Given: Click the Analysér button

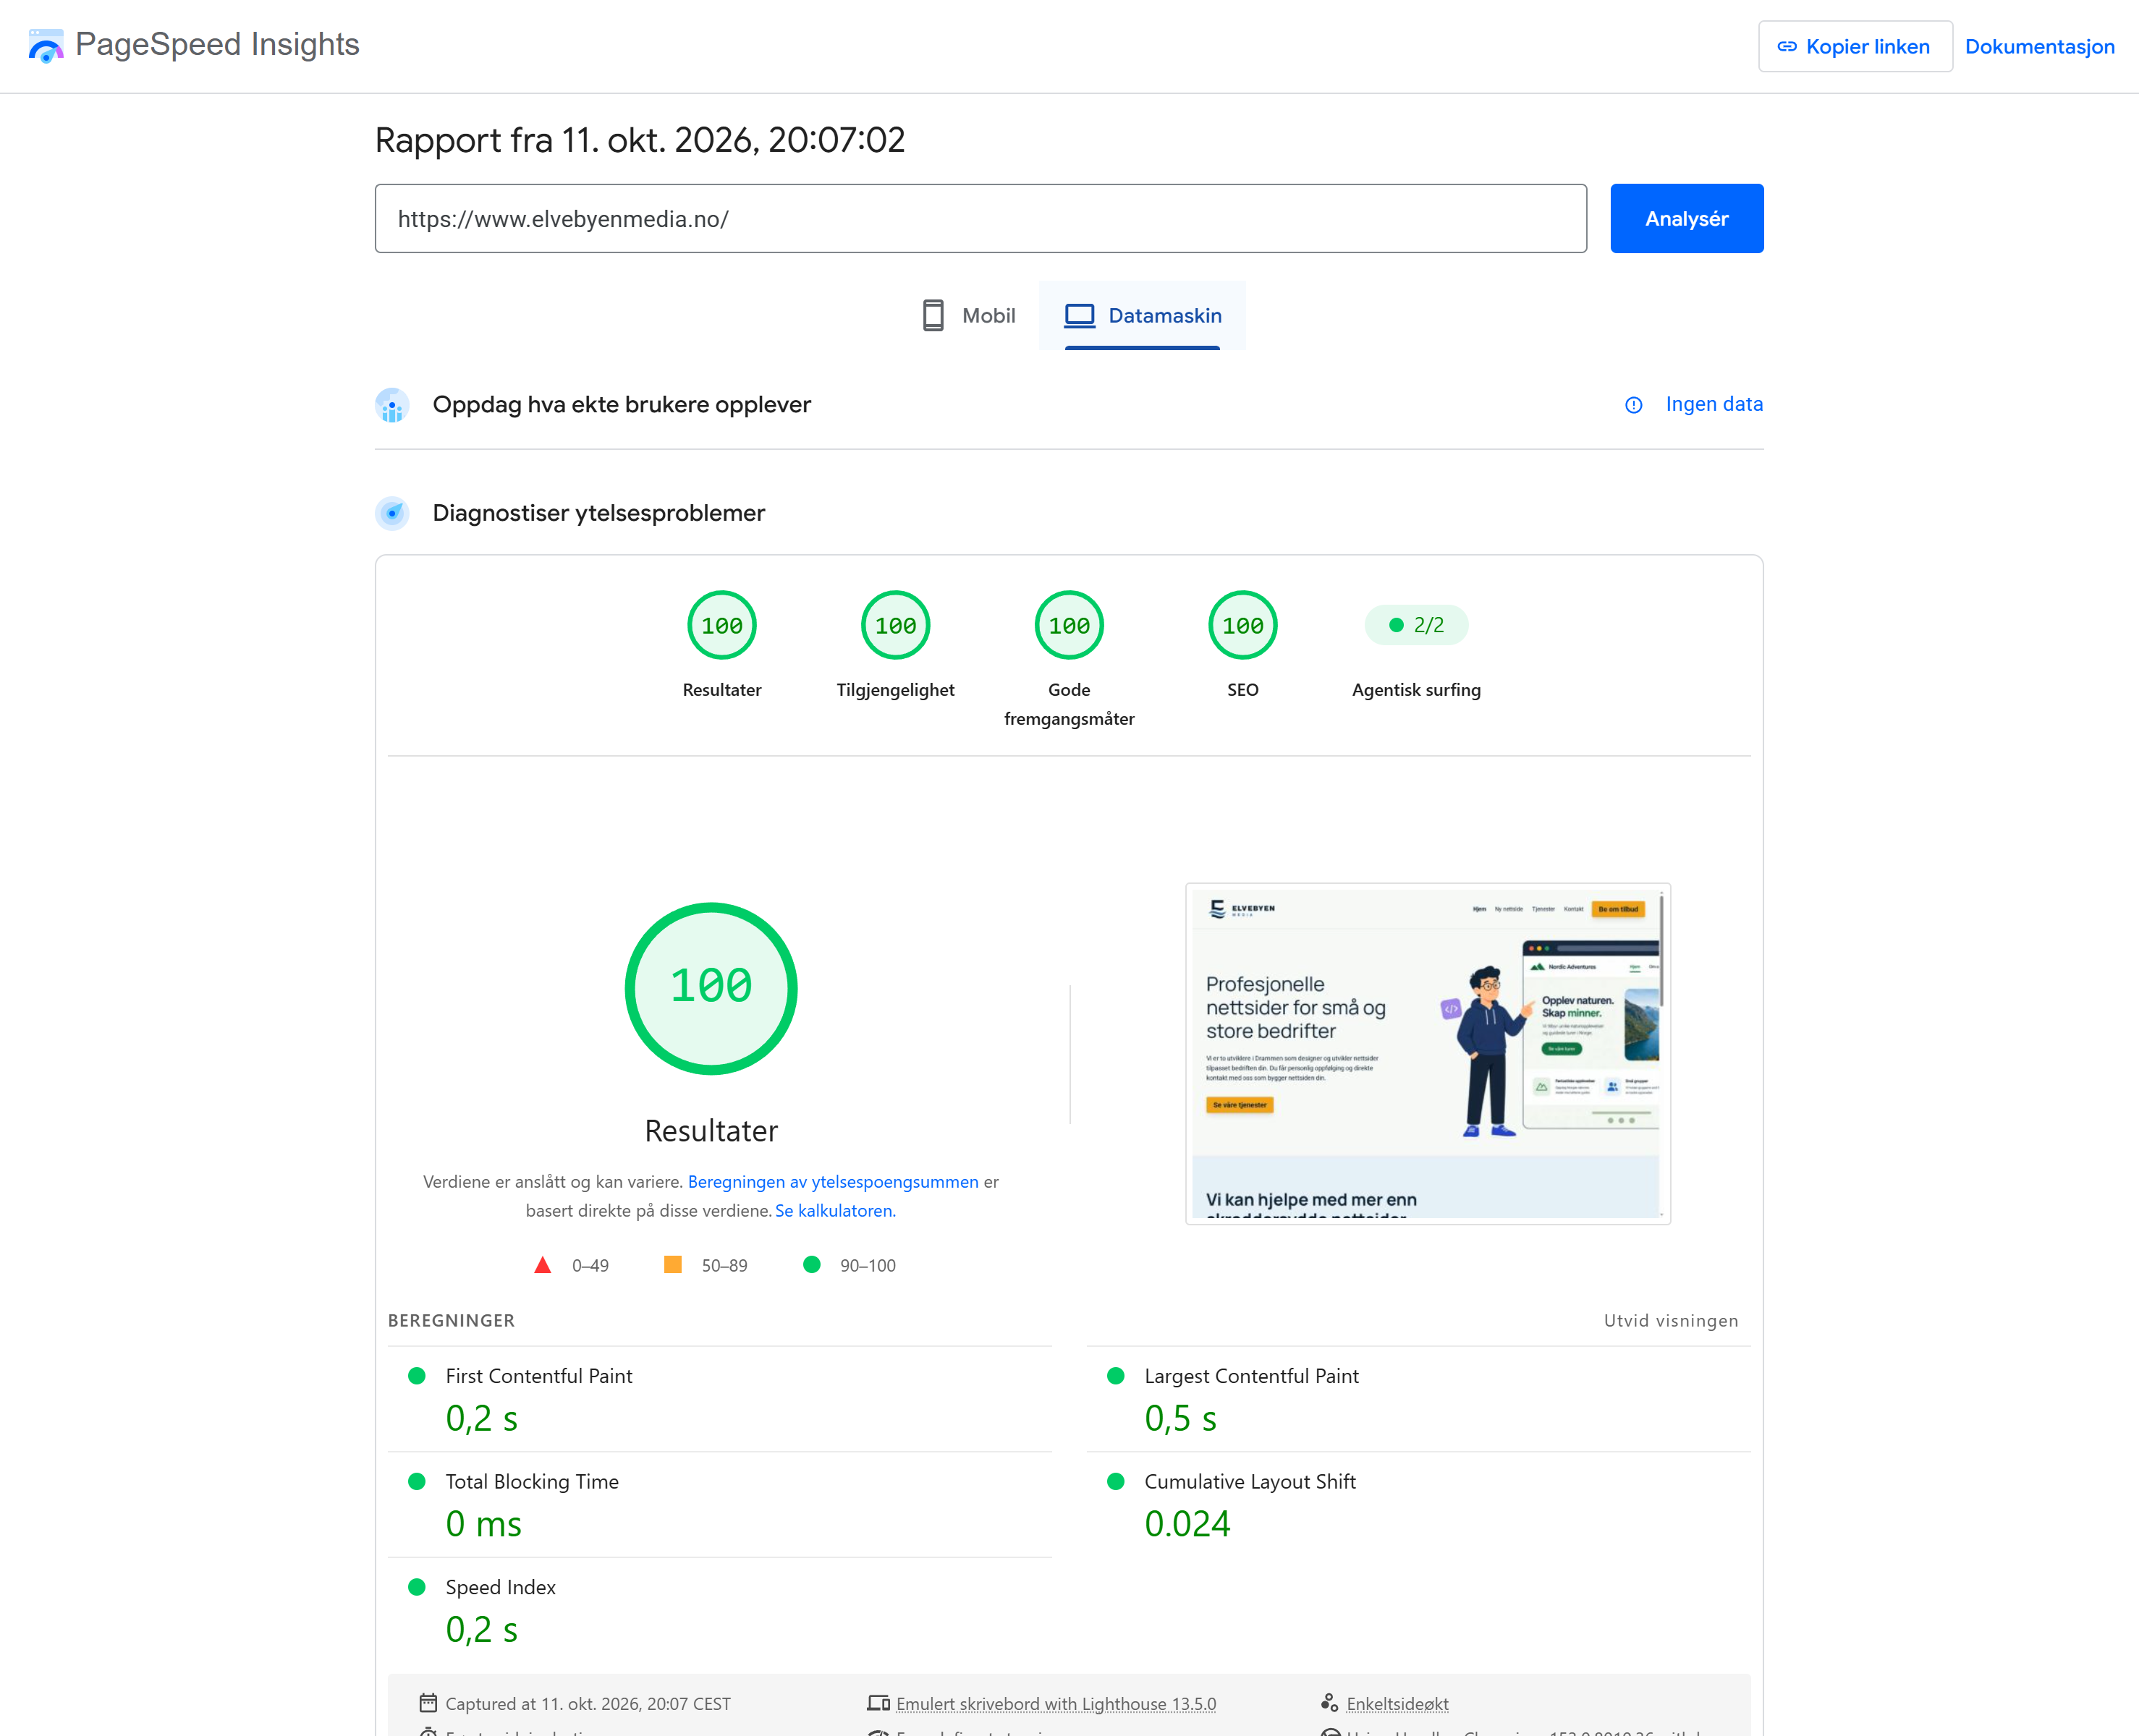Looking at the screenshot, I should (1686, 218).
